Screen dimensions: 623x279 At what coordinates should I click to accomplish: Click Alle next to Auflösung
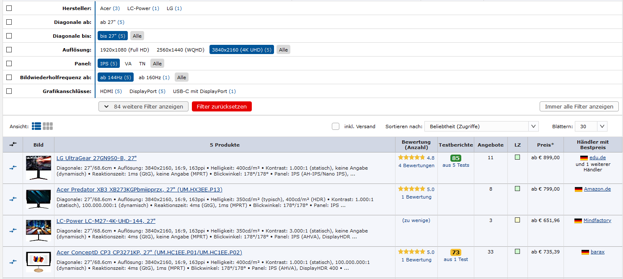(x=284, y=50)
